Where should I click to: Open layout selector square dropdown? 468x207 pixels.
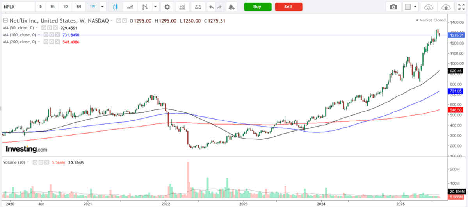411,7
